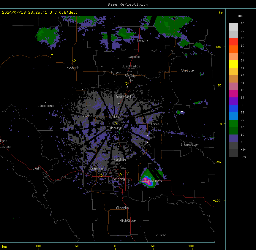
Task: Select the slate purple legend swatch
Action: [233, 138]
